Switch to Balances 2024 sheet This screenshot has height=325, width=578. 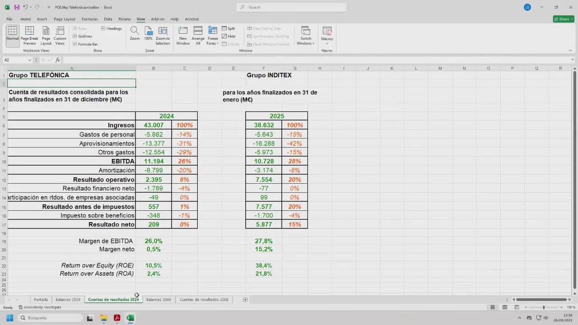click(x=68, y=299)
